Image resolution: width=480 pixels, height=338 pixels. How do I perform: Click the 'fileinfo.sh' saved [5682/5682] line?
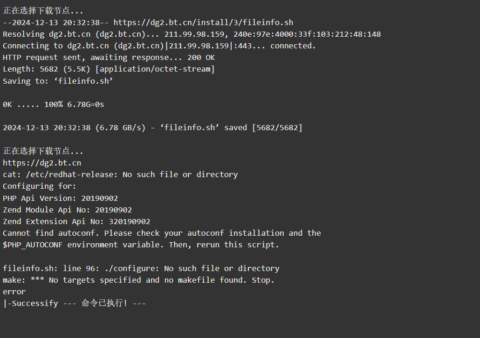152,128
